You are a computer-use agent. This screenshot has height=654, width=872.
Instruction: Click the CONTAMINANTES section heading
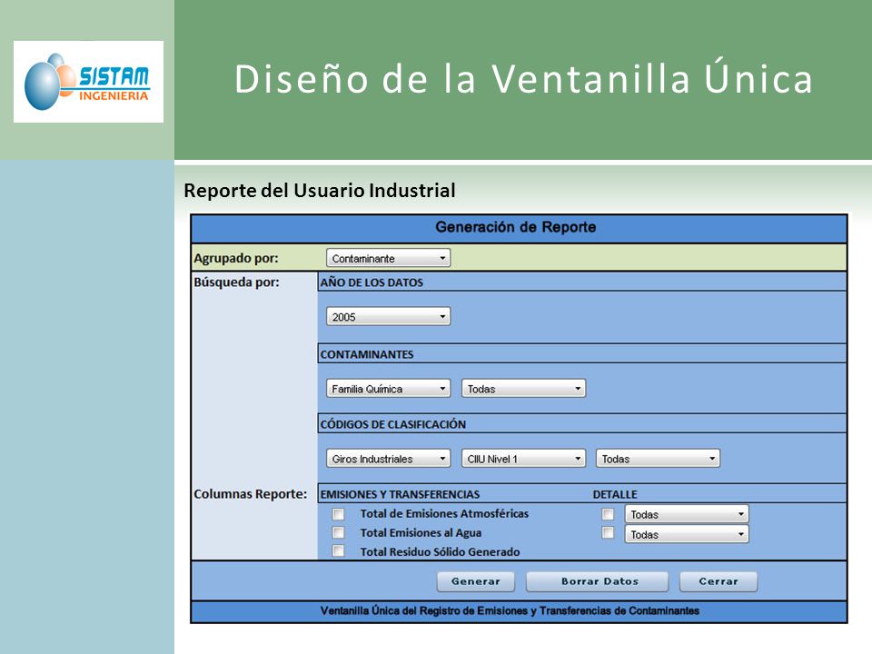pos(366,354)
